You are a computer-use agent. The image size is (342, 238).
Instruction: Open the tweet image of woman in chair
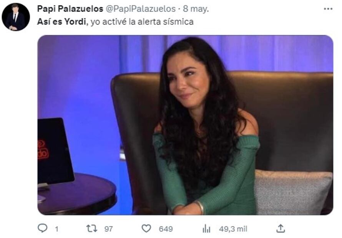[x=185, y=125]
